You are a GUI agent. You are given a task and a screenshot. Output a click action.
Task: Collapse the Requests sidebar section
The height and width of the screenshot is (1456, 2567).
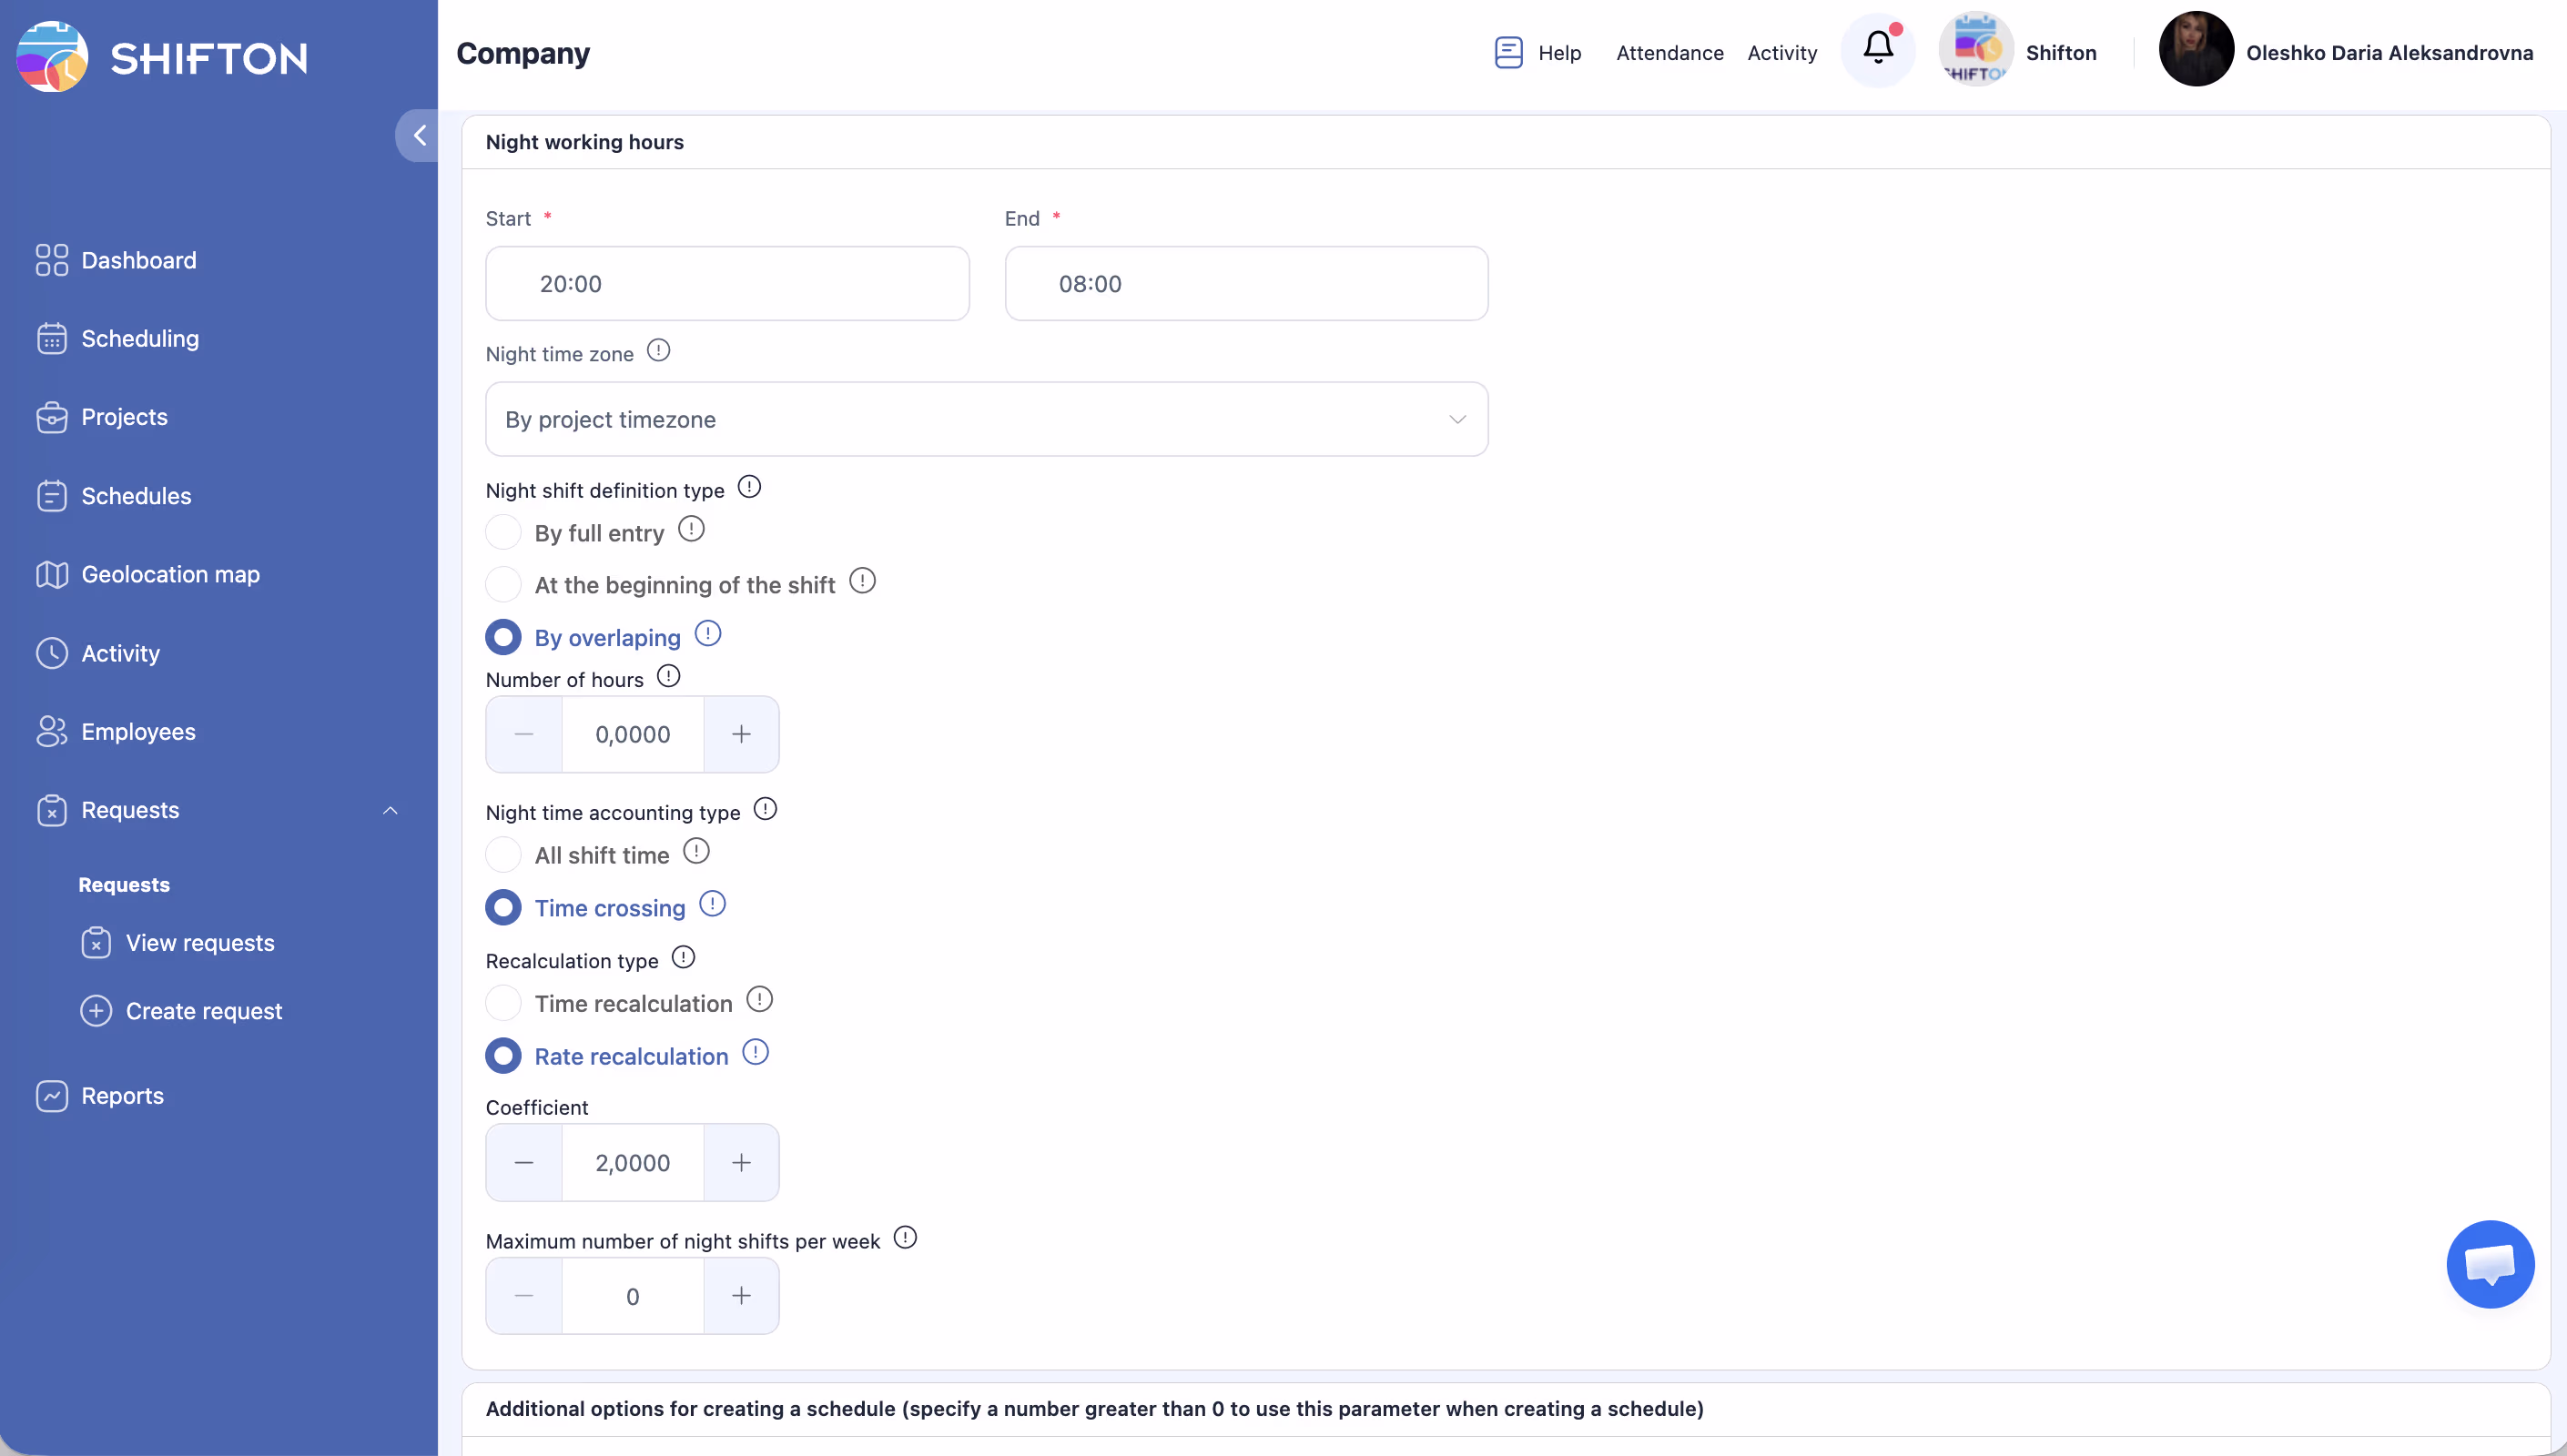390,810
